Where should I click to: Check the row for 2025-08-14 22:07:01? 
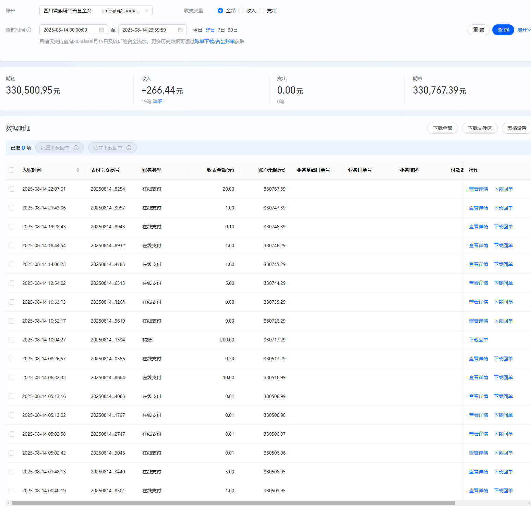(11, 189)
